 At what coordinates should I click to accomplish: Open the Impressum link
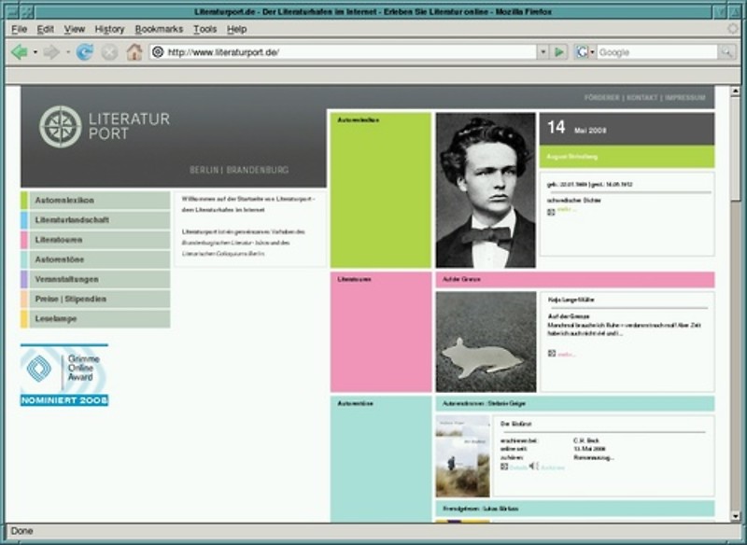pos(684,98)
